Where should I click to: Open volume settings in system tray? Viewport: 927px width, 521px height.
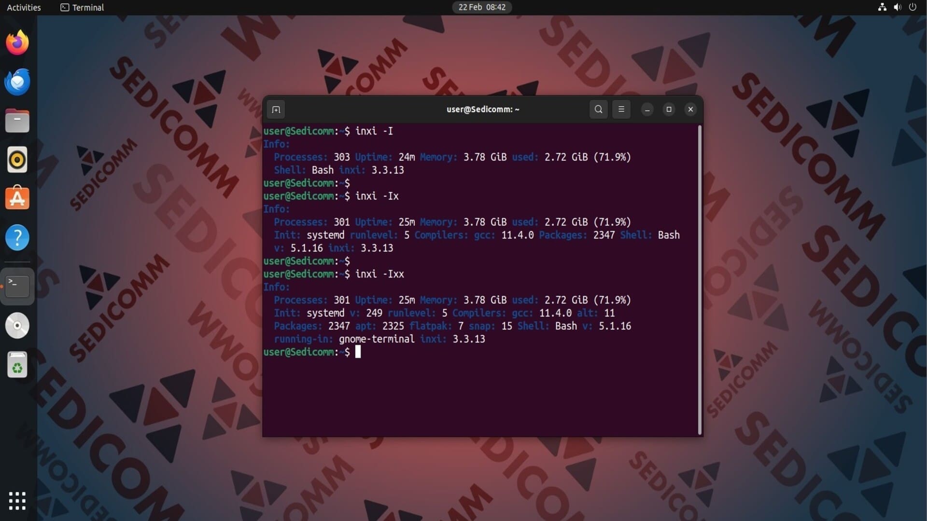click(x=897, y=7)
